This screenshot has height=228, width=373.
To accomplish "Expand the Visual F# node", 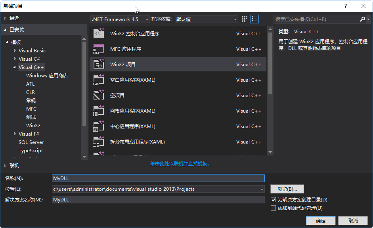I will (15, 134).
